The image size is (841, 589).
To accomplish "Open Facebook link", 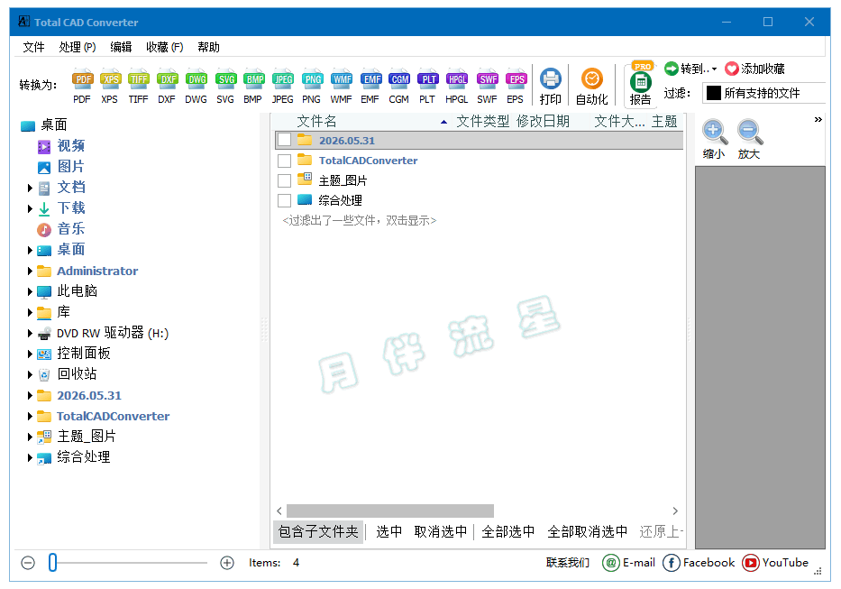I will click(699, 563).
